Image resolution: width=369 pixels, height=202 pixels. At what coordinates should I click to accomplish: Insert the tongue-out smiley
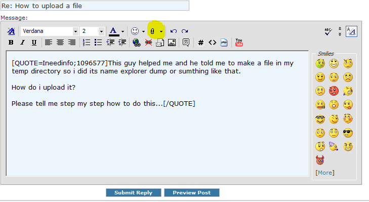click(348, 105)
